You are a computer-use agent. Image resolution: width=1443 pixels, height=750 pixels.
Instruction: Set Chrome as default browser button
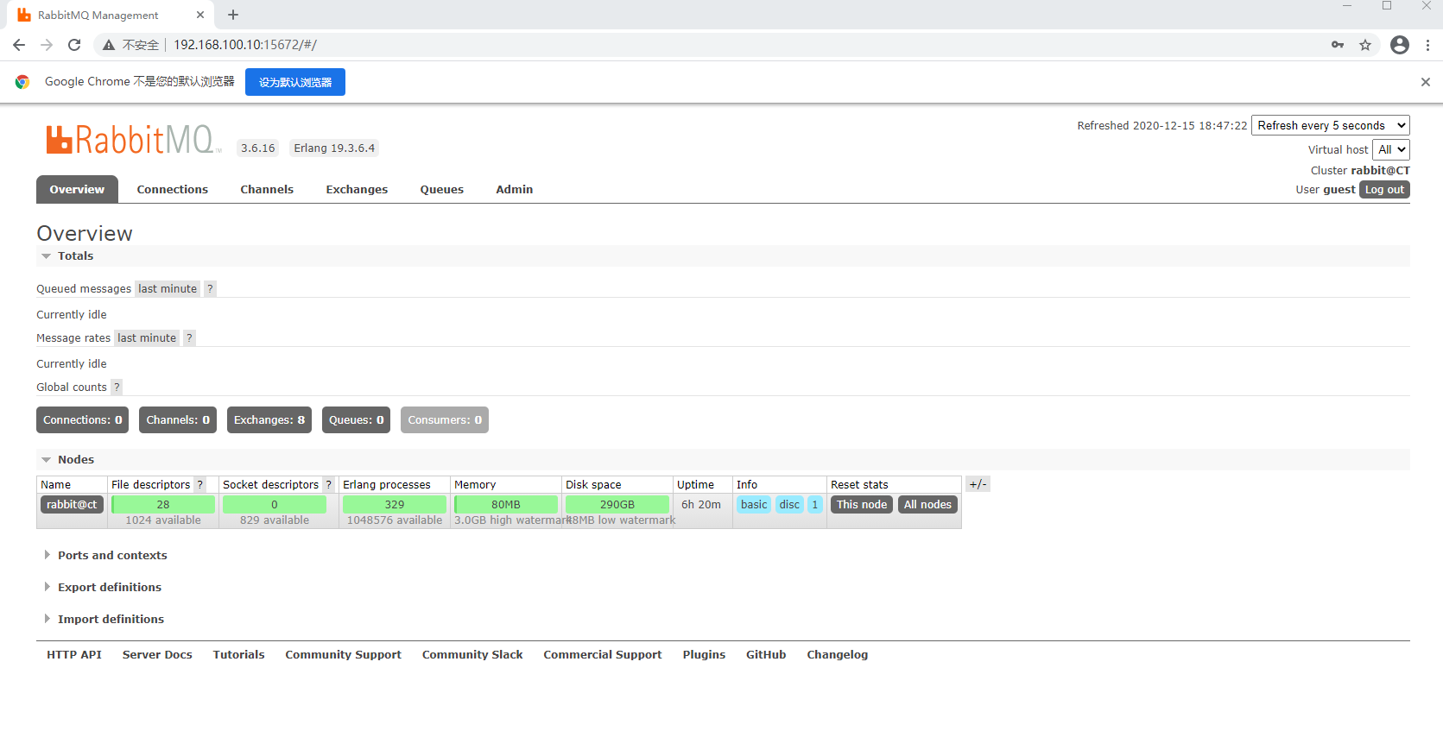point(295,82)
